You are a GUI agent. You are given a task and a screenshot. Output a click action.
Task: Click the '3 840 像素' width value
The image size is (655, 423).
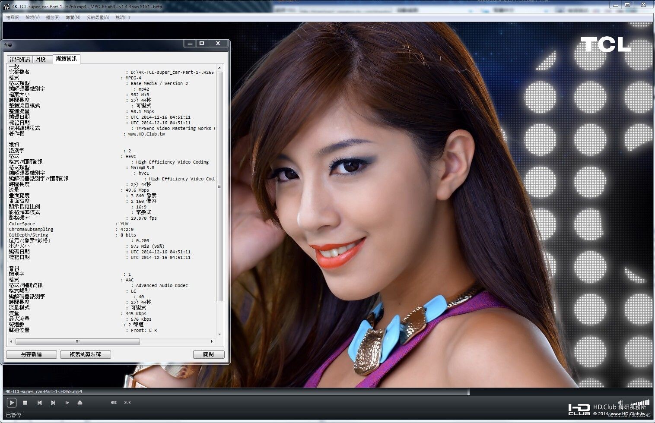coord(144,196)
